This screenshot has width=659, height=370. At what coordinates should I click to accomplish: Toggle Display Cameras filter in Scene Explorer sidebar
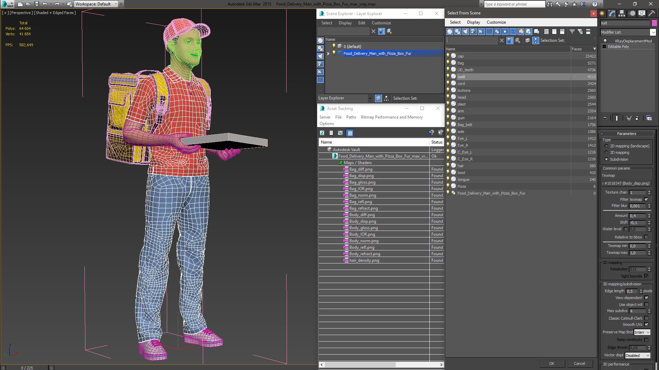coord(320,64)
